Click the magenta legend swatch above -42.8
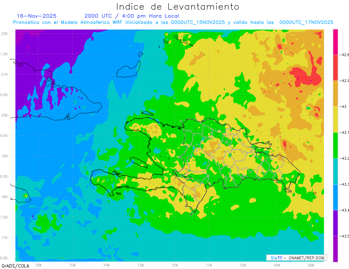Viewport: 349px width, 269px height. [x=335, y=42]
